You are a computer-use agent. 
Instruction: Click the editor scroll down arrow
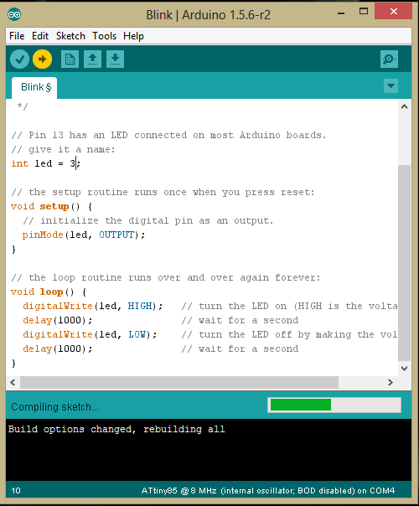point(404,369)
